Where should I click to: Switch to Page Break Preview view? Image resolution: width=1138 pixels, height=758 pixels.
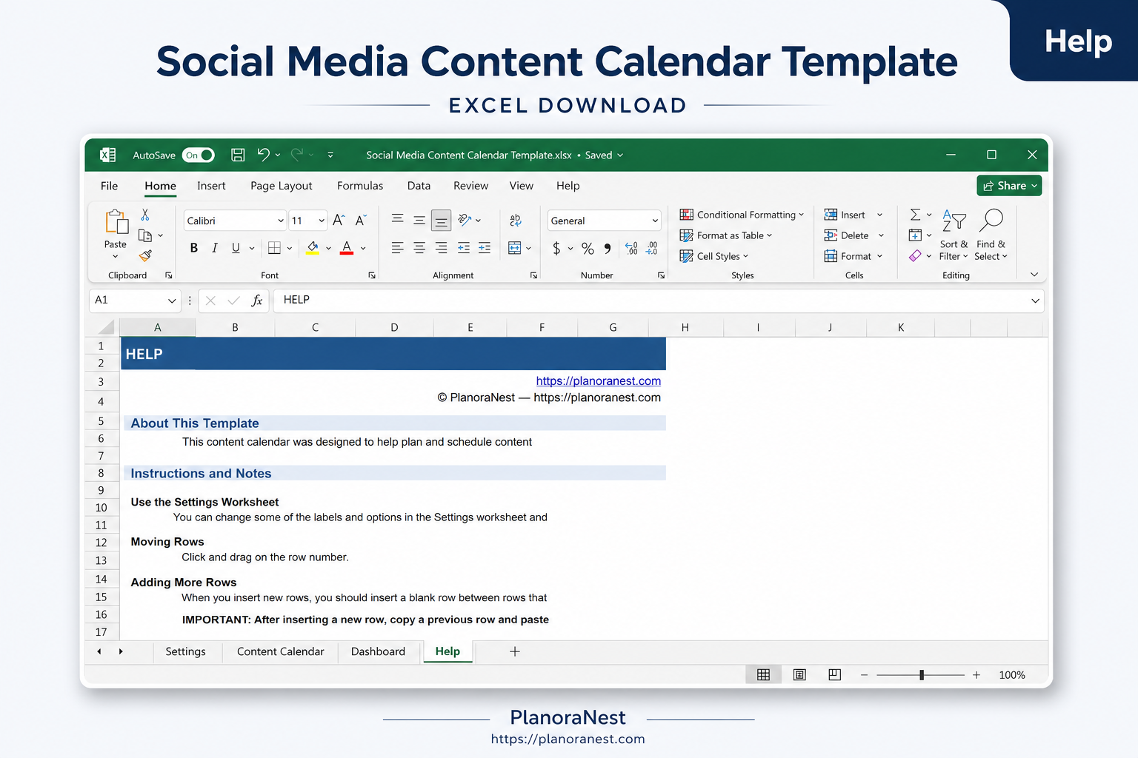[x=835, y=674]
